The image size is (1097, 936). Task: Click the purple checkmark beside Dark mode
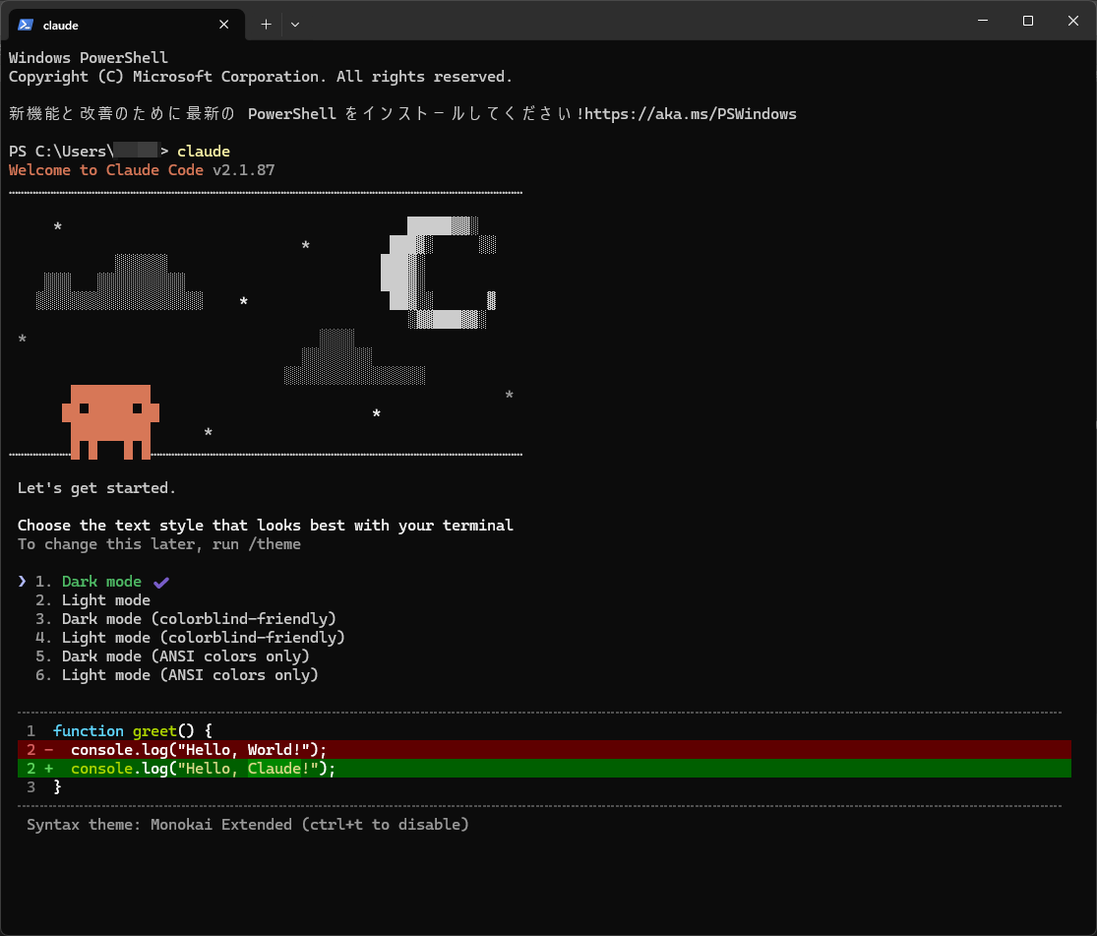click(161, 582)
